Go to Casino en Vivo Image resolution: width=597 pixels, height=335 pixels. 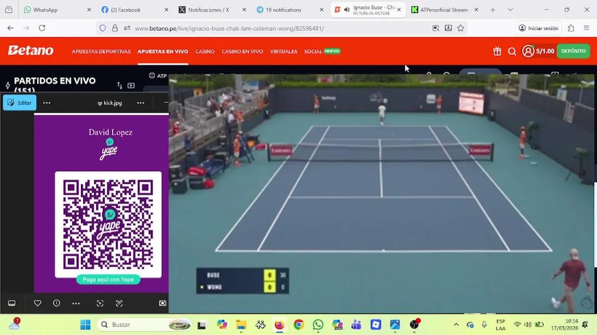242,51
